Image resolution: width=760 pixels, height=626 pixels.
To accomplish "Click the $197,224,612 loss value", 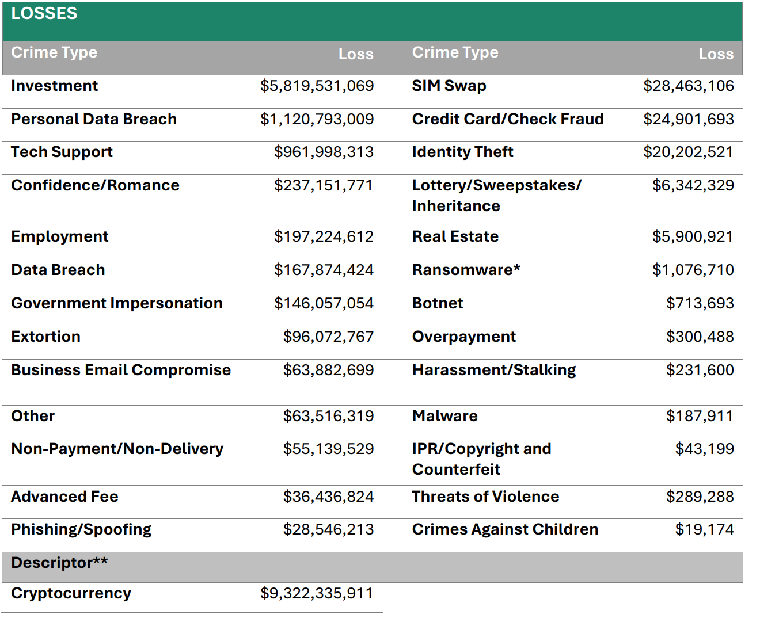I will tap(324, 236).
